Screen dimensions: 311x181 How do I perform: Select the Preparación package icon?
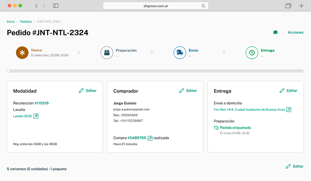click(107, 53)
